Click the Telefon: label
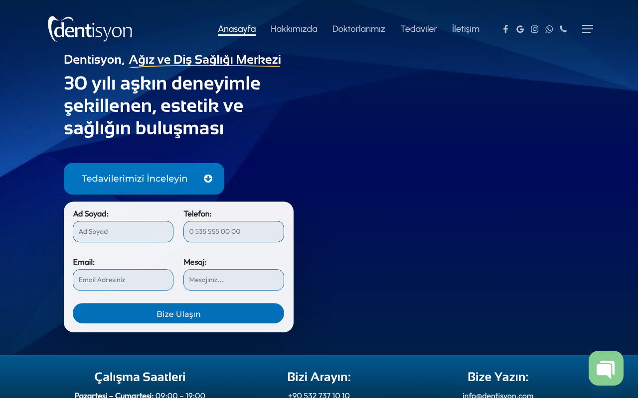The image size is (638, 398). [x=197, y=214]
